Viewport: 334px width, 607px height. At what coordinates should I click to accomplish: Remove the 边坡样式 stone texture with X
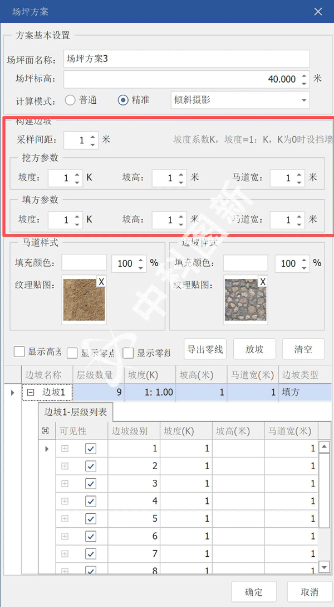[x=262, y=282]
